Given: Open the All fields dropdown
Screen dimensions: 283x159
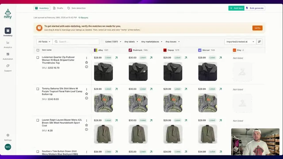Looking at the screenshot, I should click(x=44, y=42).
